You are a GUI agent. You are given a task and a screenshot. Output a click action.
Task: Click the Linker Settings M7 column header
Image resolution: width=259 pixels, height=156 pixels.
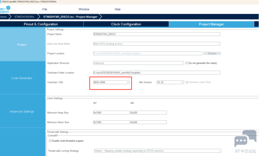(95, 103)
